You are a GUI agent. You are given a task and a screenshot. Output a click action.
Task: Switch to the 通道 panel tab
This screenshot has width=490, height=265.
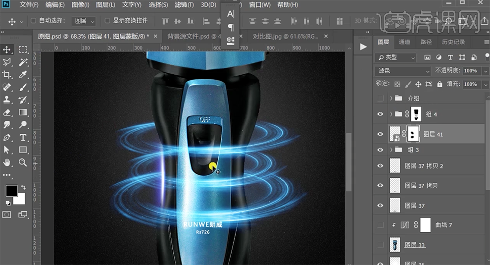pyautogui.click(x=404, y=42)
